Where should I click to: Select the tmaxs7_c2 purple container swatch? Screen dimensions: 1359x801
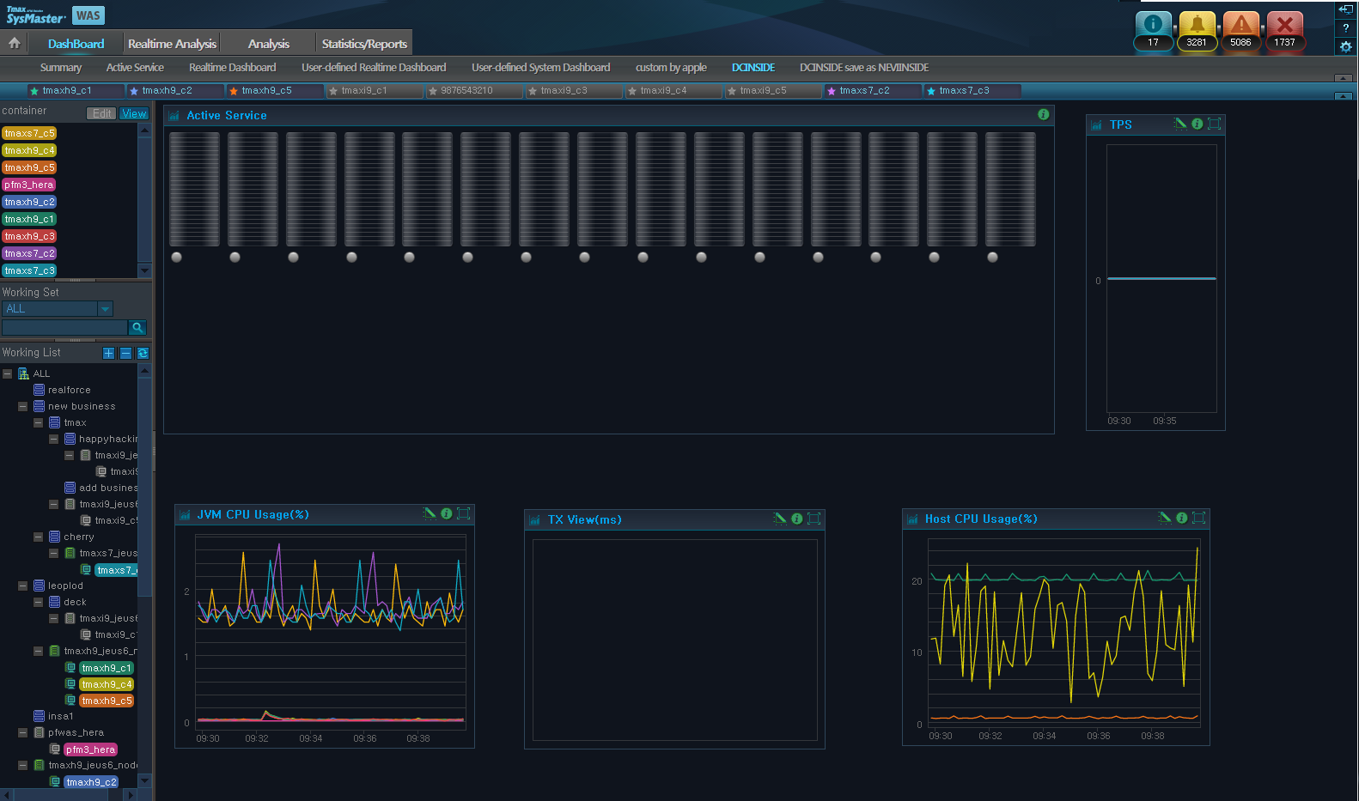click(x=29, y=253)
